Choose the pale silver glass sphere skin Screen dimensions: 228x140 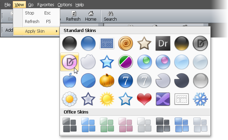coord(200,62)
